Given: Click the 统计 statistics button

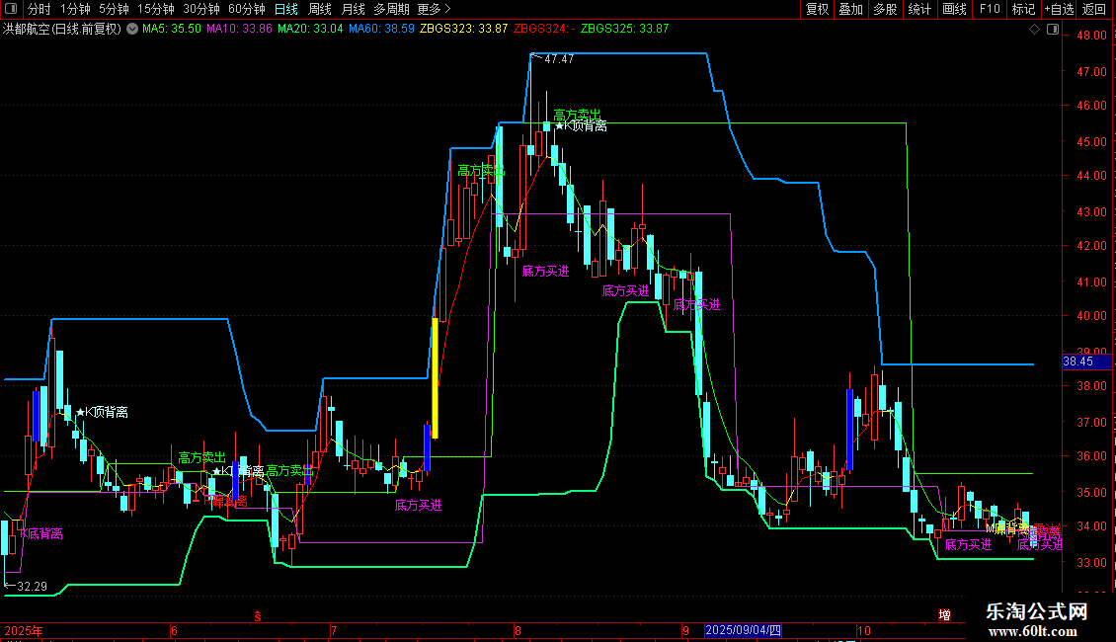Looking at the screenshot, I should coord(919,9).
